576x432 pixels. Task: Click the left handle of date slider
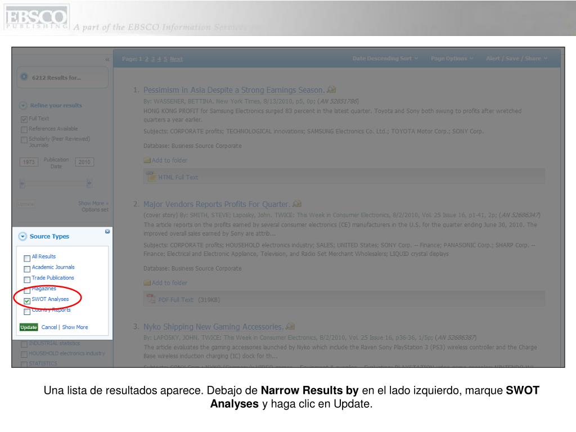click(x=22, y=183)
